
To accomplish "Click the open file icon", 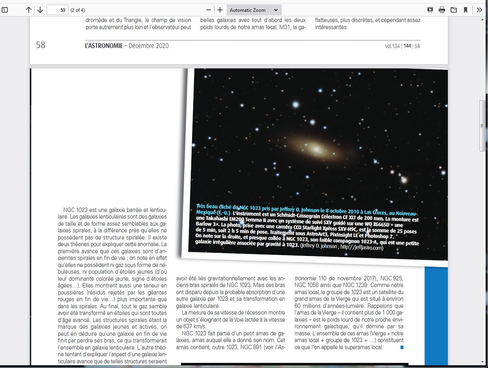I will (x=454, y=10).
